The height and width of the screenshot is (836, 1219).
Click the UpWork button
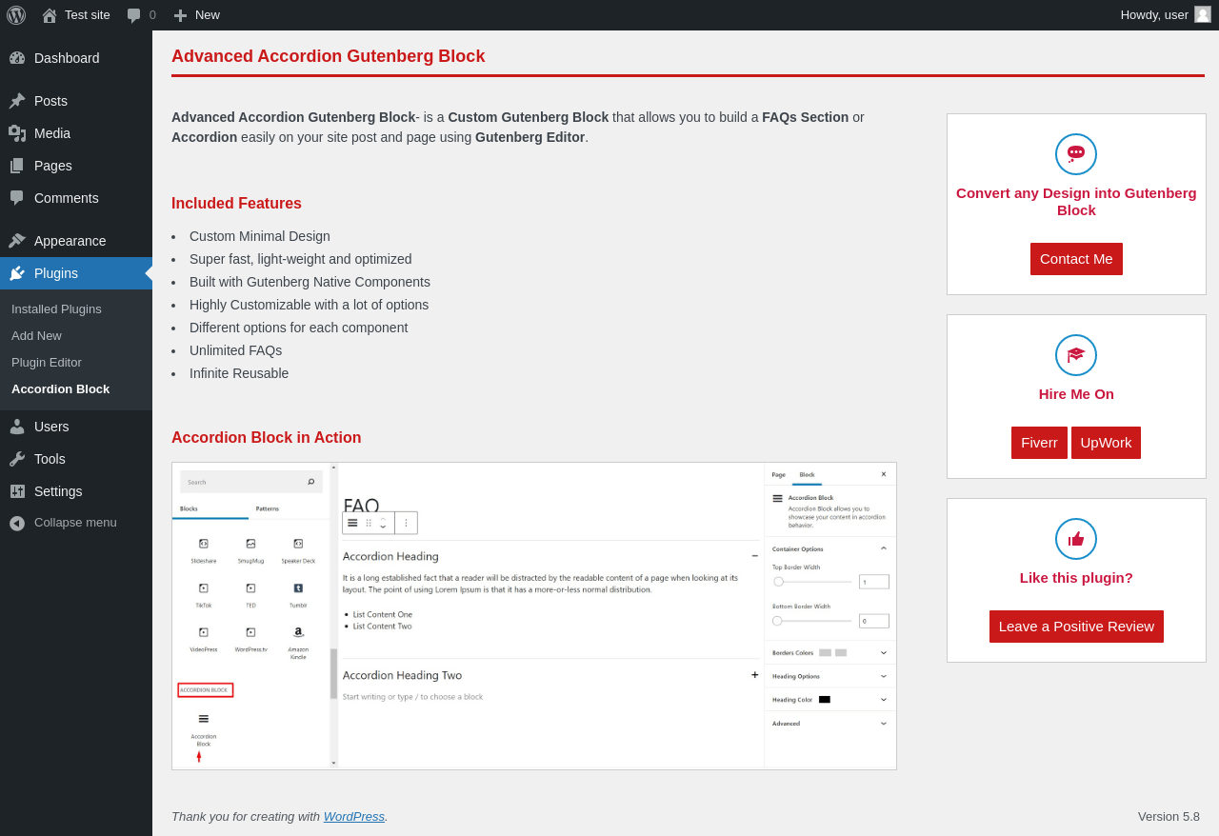(x=1106, y=443)
